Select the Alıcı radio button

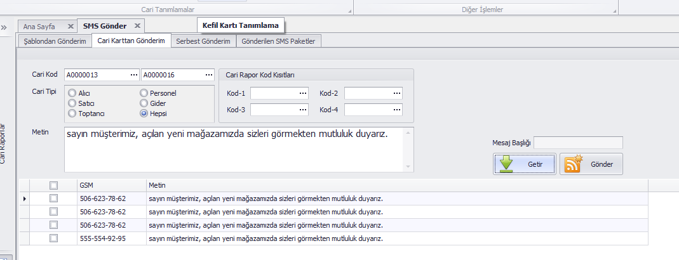point(73,93)
